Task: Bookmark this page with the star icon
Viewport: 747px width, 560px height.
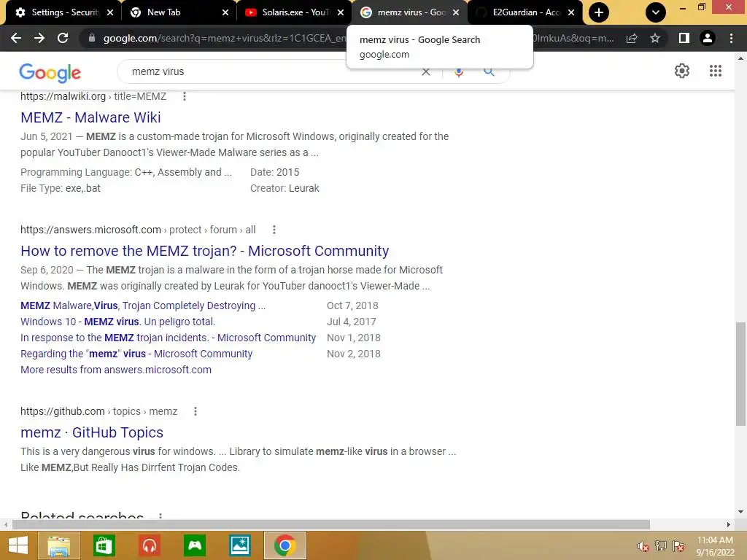Action: click(x=655, y=38)
